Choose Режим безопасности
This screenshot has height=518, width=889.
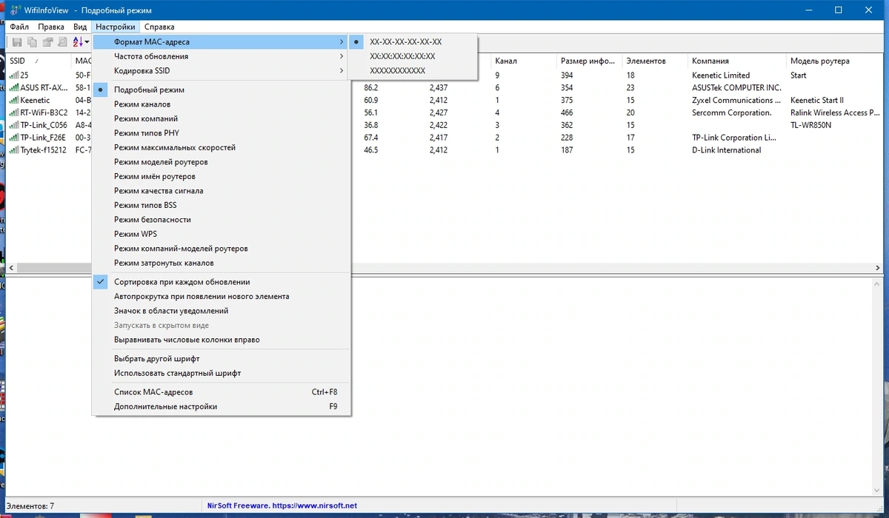[222, 220]
